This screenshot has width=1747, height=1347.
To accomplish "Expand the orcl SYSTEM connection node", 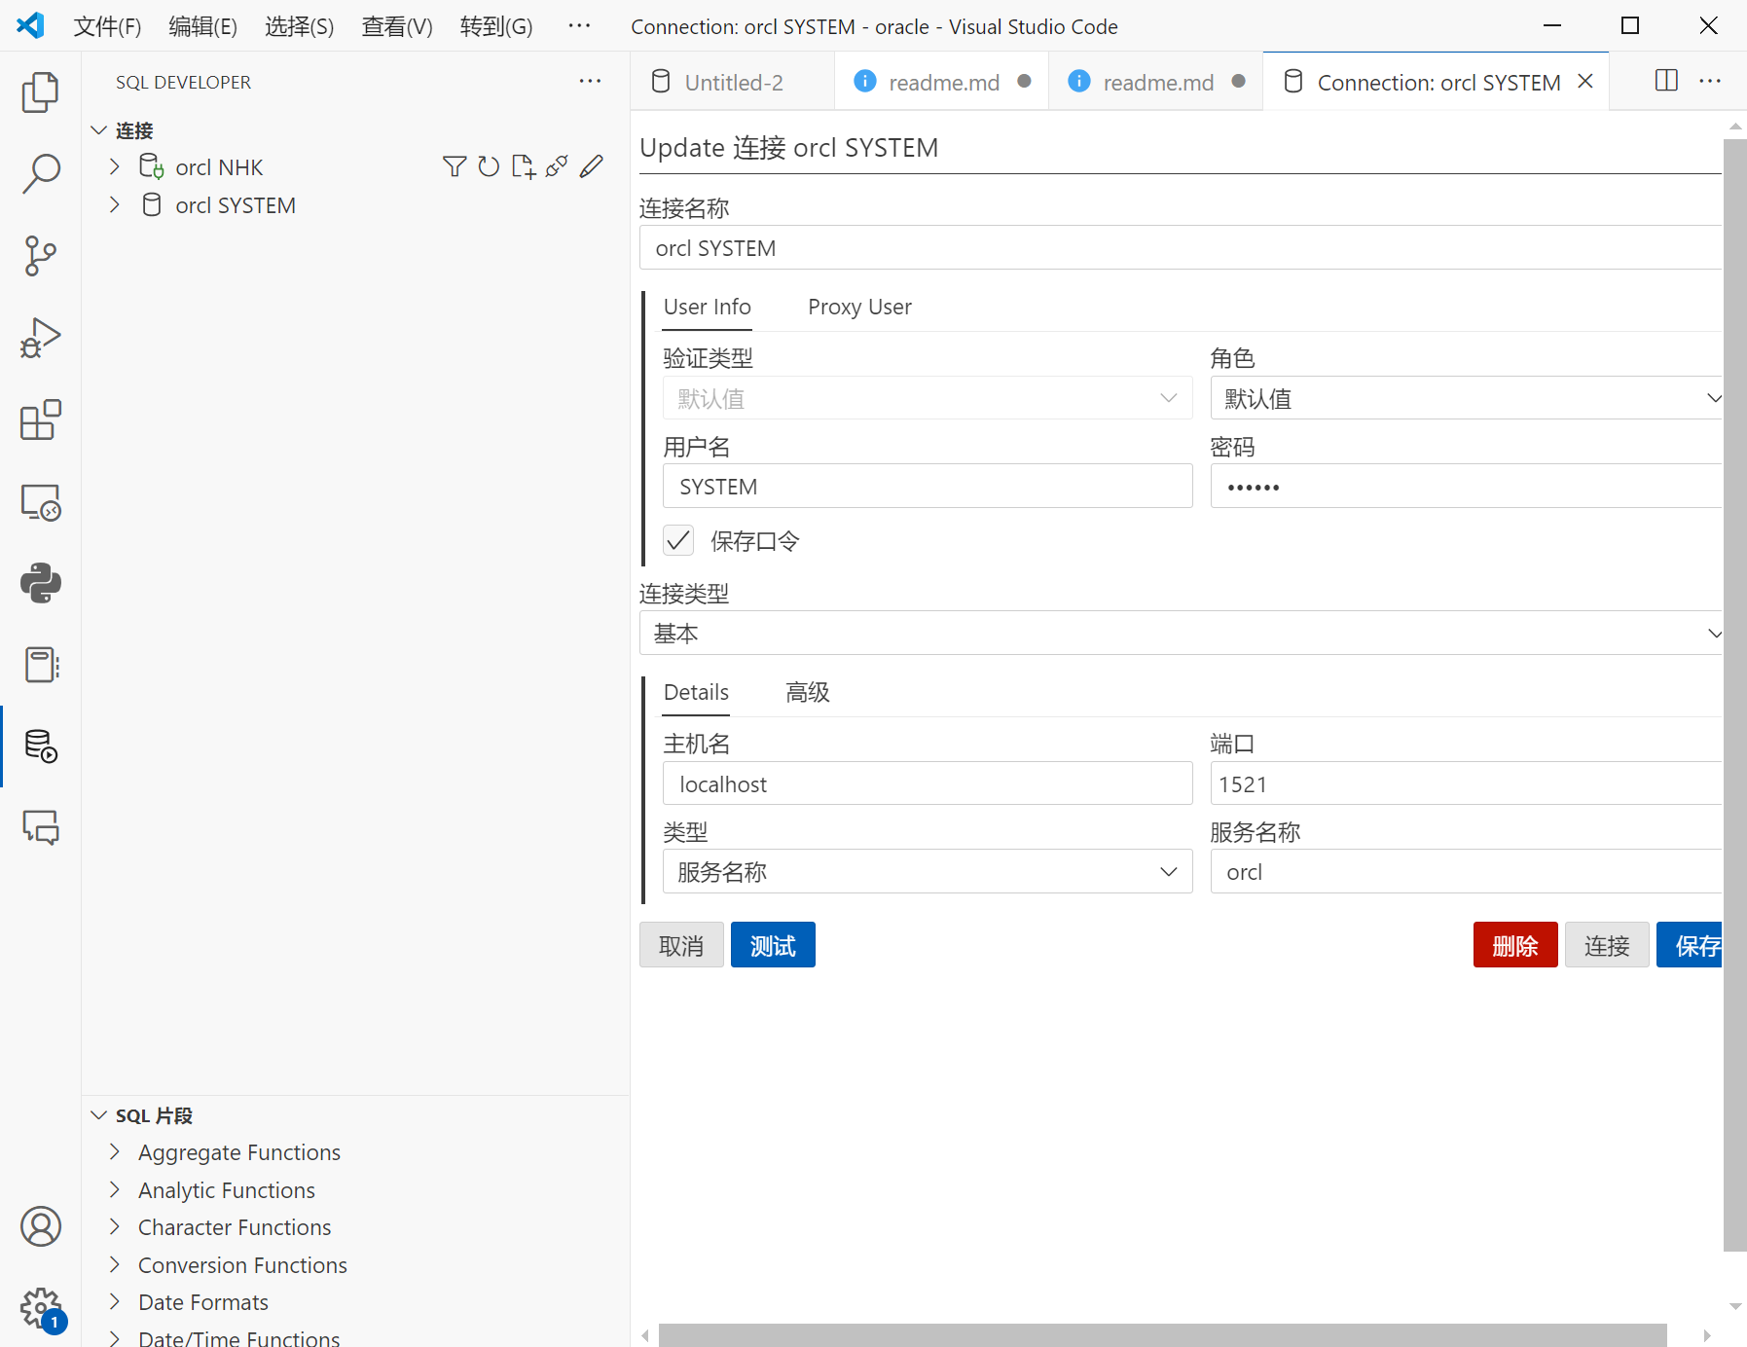I will 115,205.
